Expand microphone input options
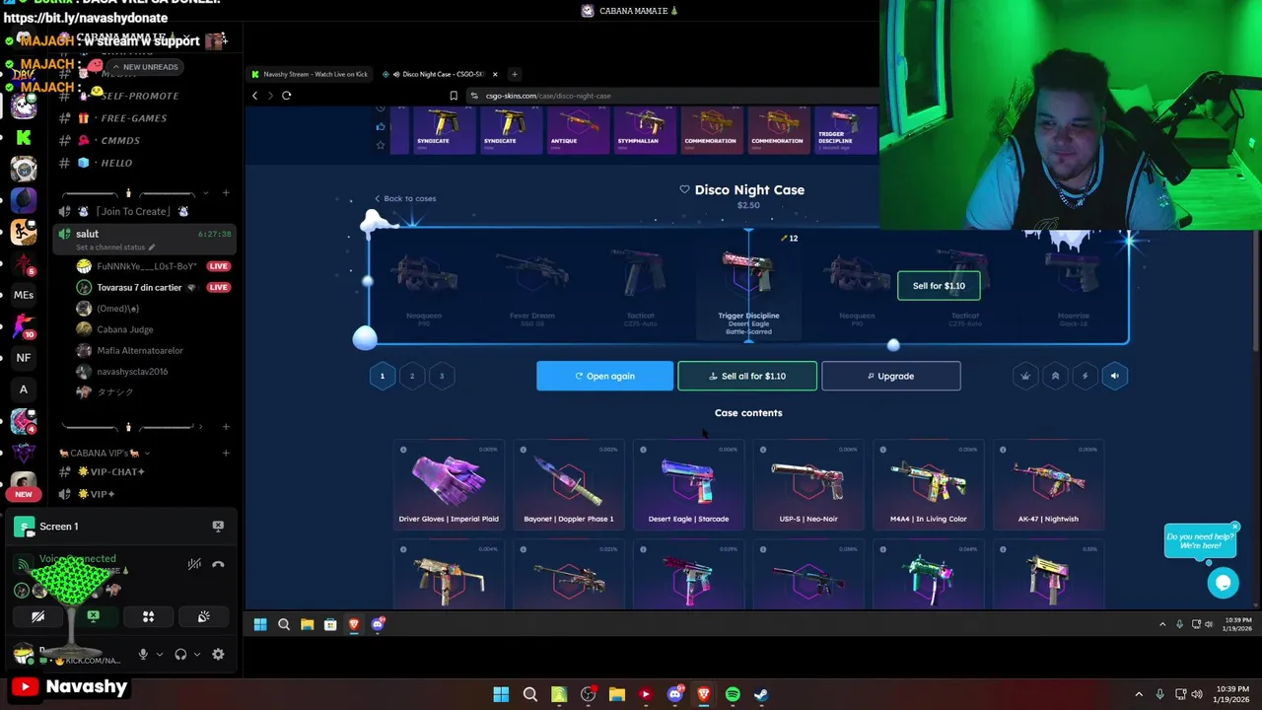 (159, 655)
